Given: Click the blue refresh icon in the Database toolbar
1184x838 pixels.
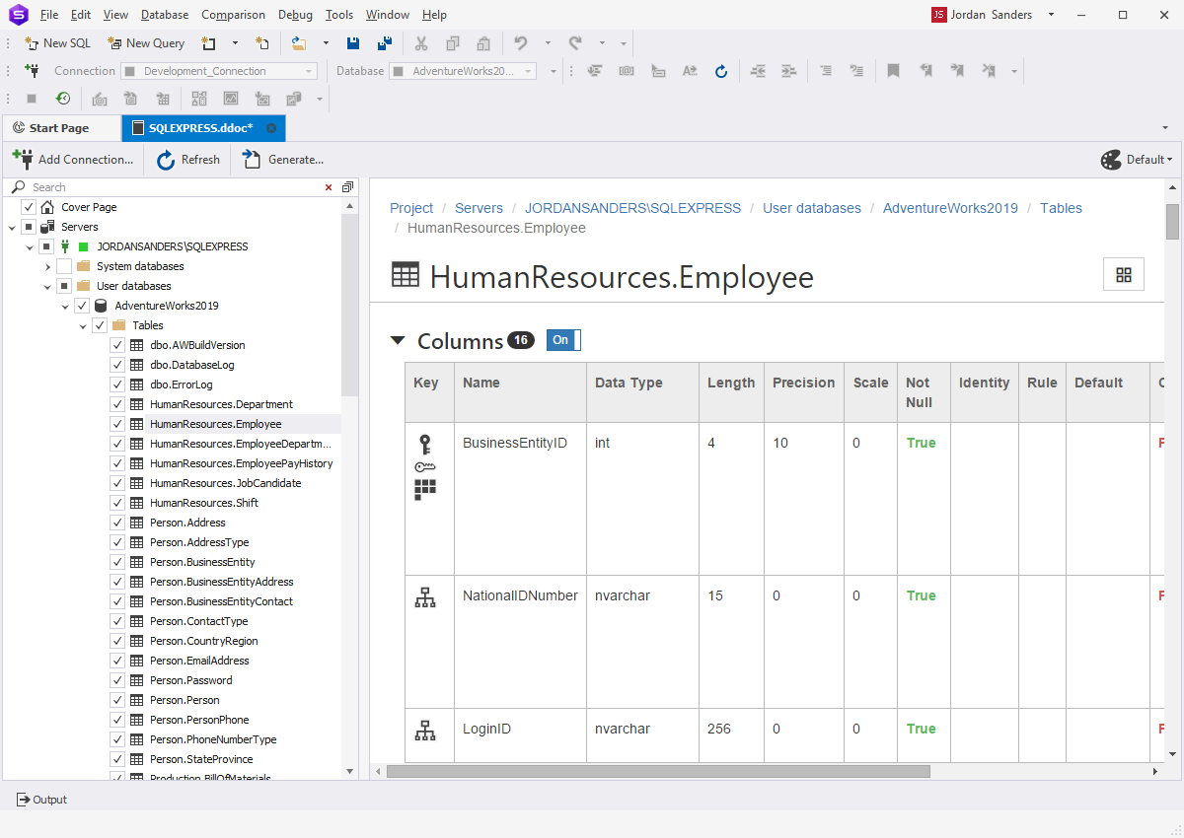Looking at the screenshot, I should coord(721,71).
